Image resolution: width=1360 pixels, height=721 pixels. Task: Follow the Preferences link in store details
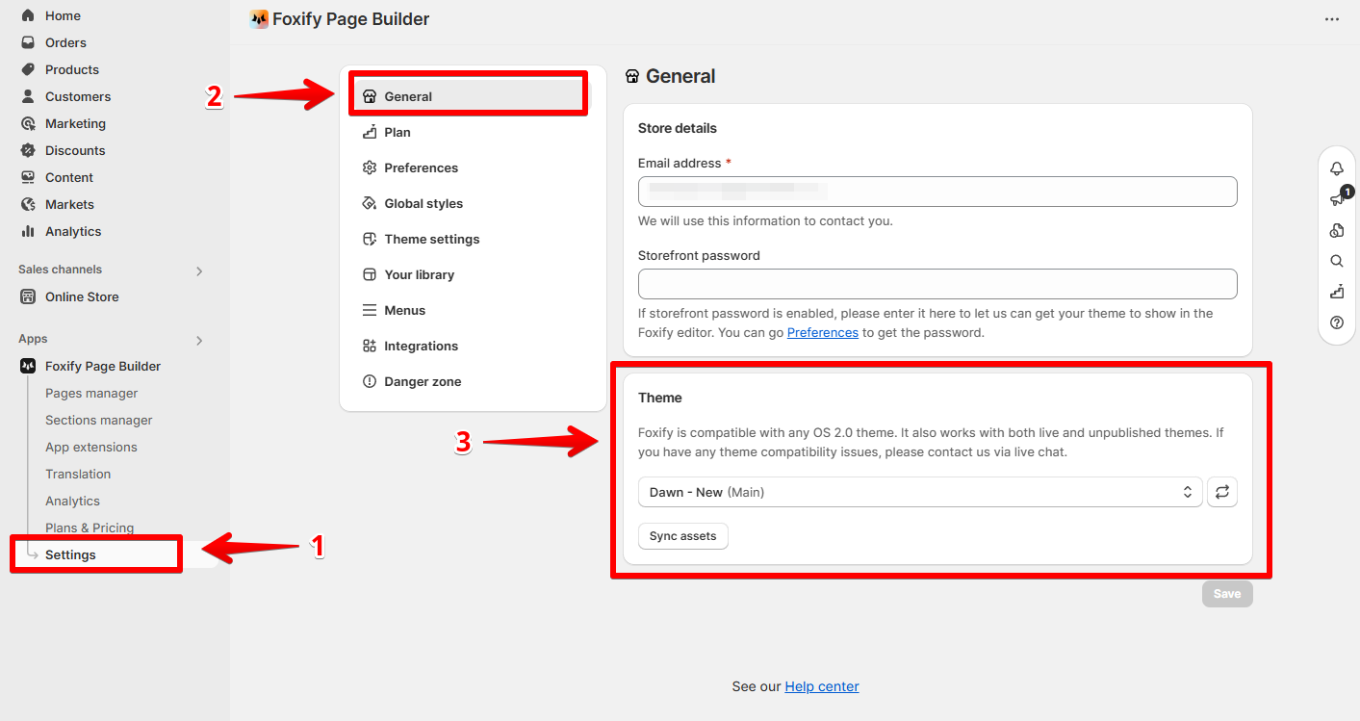pos(823,332)
